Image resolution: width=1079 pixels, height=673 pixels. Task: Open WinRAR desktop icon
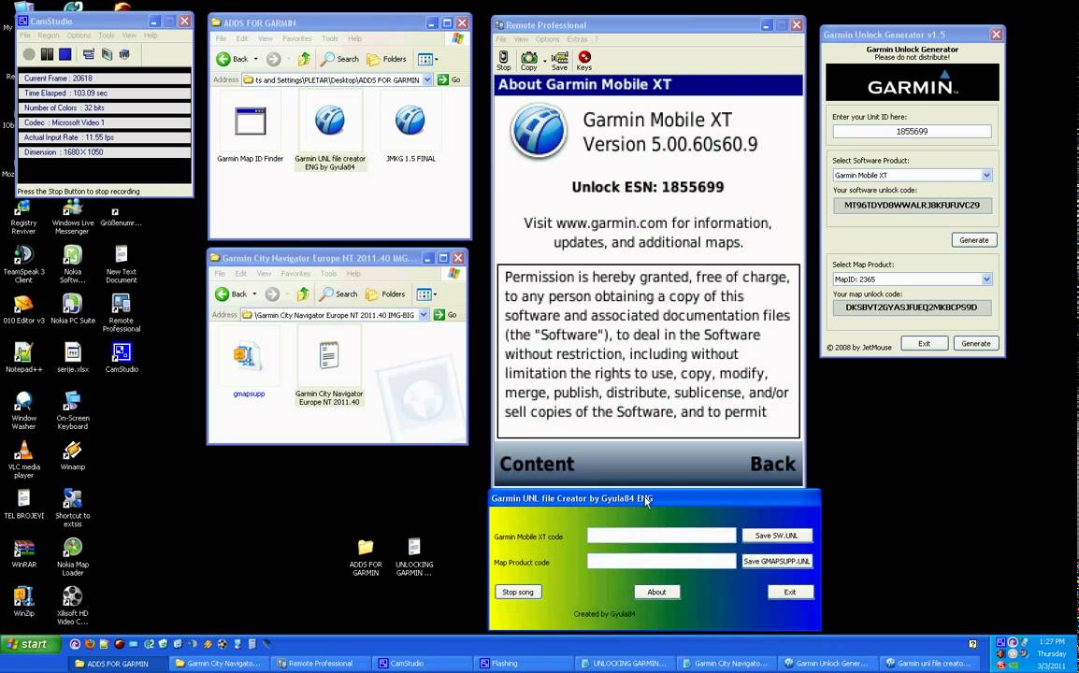coord(23,552)
